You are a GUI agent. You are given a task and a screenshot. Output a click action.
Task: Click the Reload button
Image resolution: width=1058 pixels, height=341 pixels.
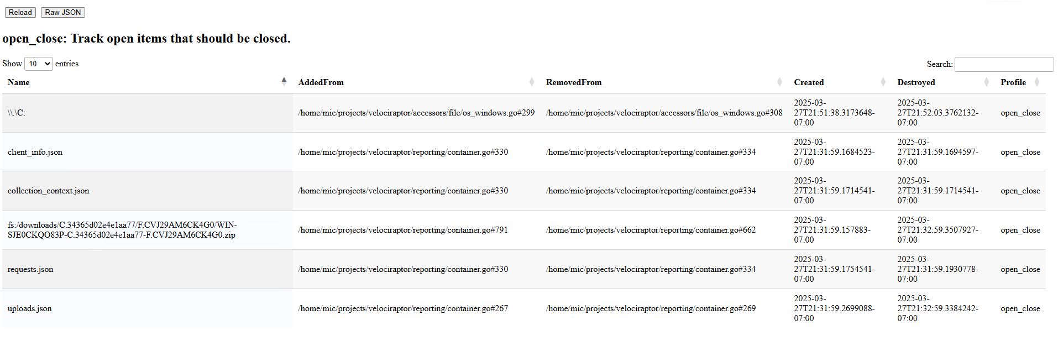20,12
